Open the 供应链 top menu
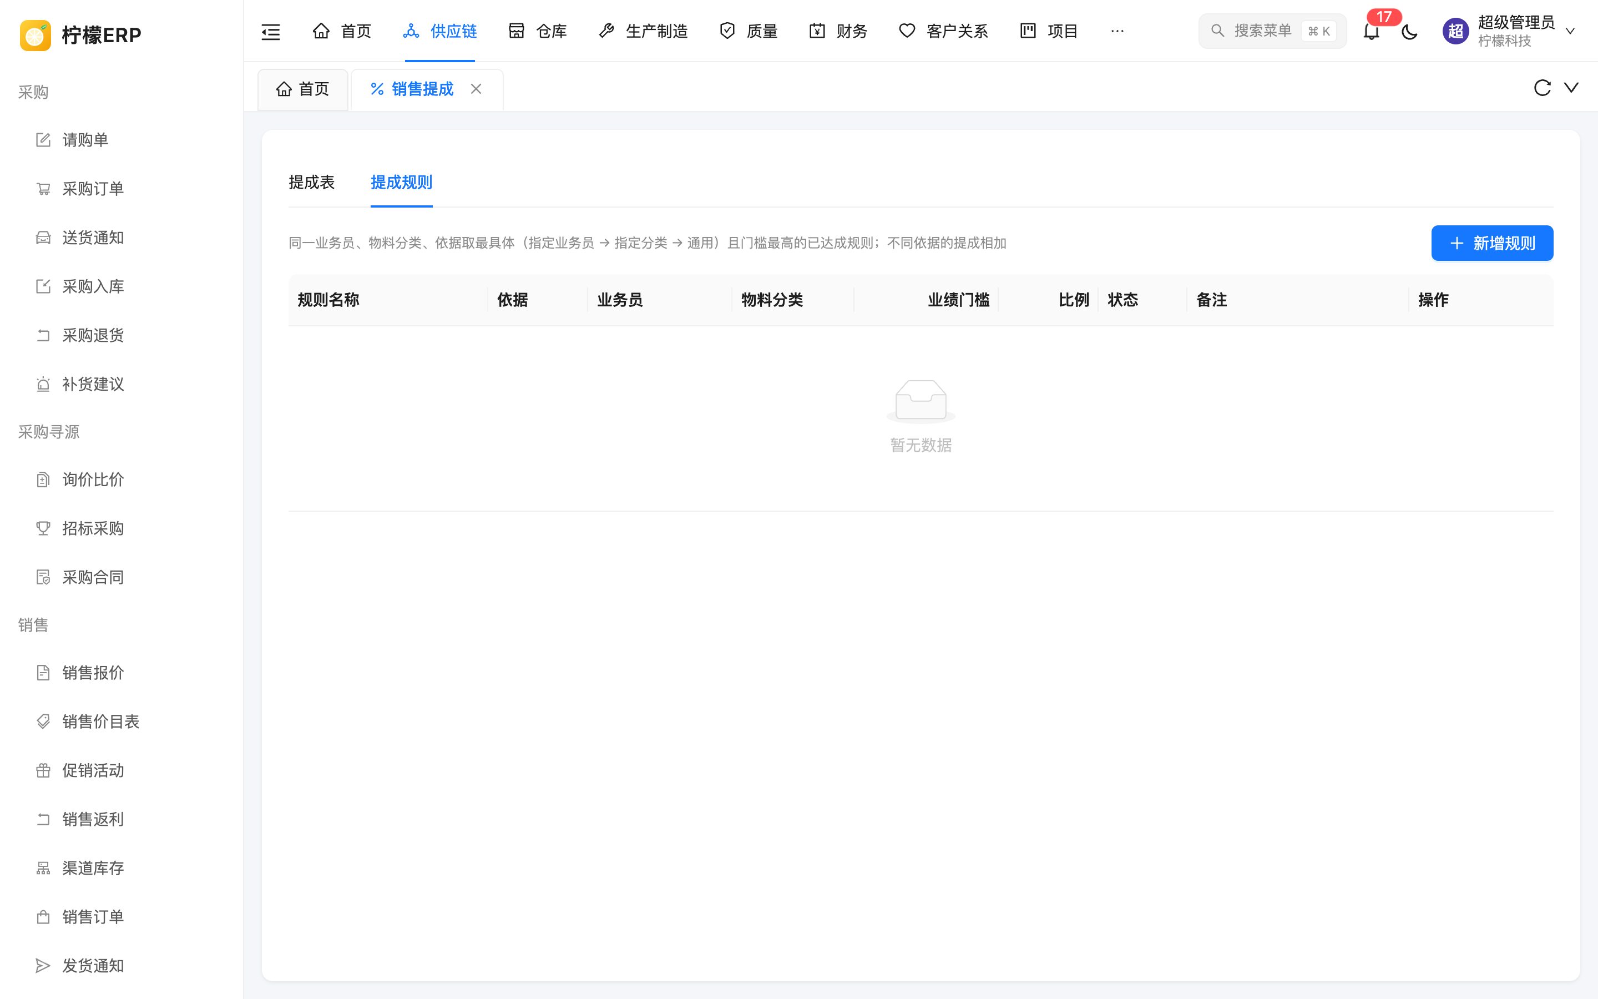Image resolution: width=1598 pixels, height=999 pixels. [440, 31]
